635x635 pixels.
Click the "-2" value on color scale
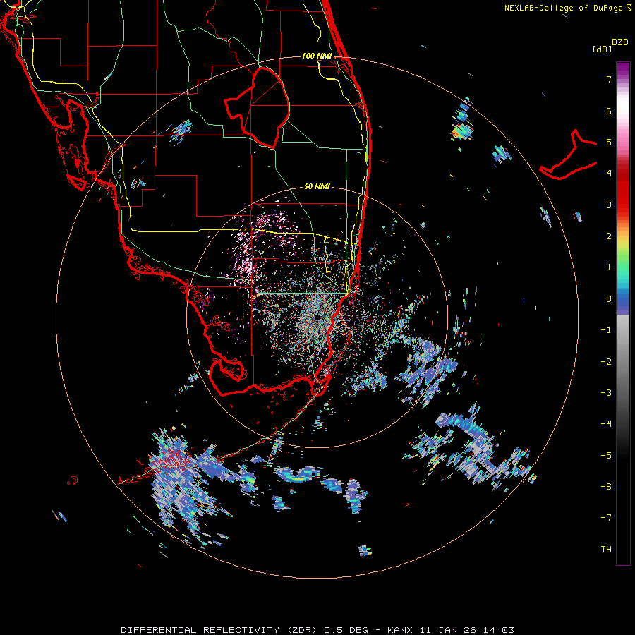(x=606, y=362)
